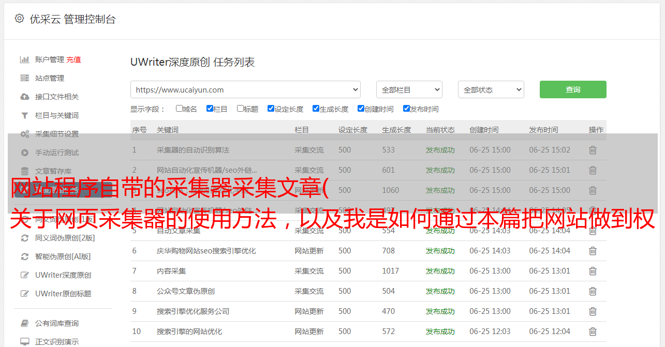Click the refresh icon for 智能伪原创[AI版]
The height and width of the screenshot is (347, 665).
click(x=24, y=257)
